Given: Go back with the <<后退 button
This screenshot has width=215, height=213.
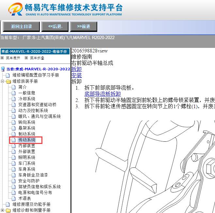Looking at the screenshot, I should pyautogui.click(x=55, y=27).
